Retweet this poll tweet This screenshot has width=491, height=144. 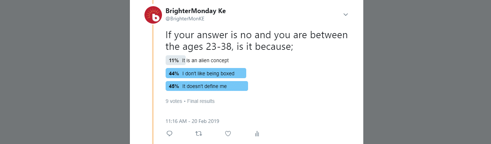[x=198, y=133]
